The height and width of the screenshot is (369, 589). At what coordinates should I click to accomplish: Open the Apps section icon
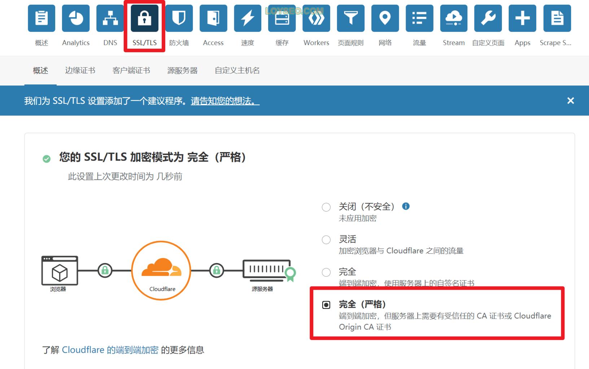pos(522,18)
